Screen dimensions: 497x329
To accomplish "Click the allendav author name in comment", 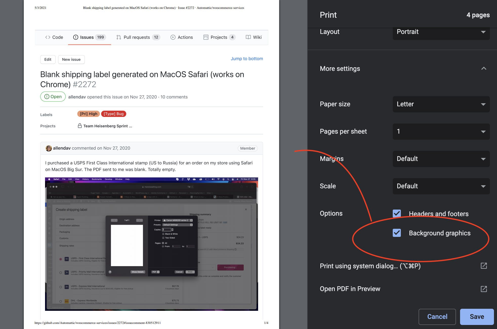I will point(62,148).
